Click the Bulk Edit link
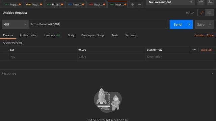Screen dimensions: 216x121 [207, 50]
